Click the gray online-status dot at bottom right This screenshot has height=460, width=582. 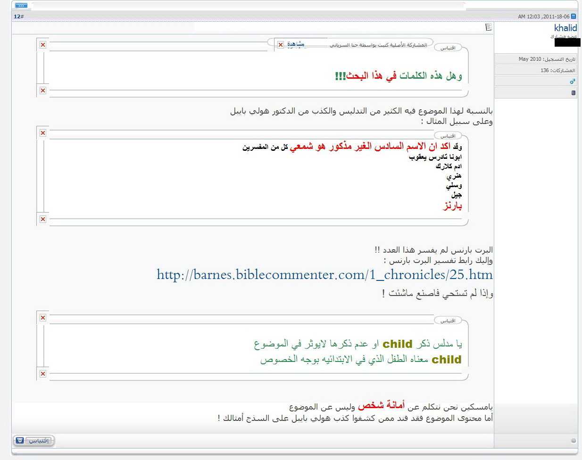tap(574, 441)
